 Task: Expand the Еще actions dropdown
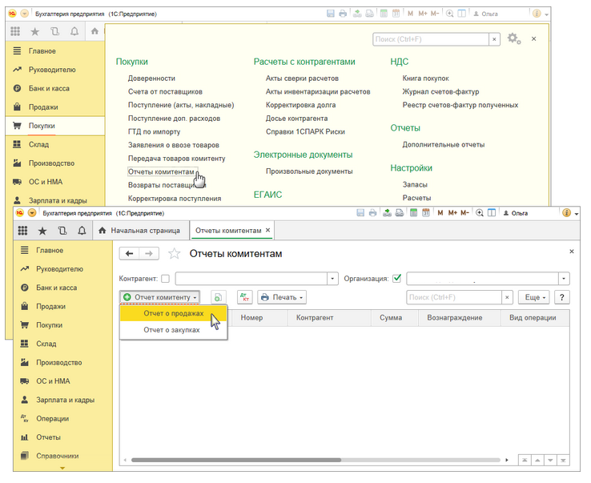click(x=533, y=297)
